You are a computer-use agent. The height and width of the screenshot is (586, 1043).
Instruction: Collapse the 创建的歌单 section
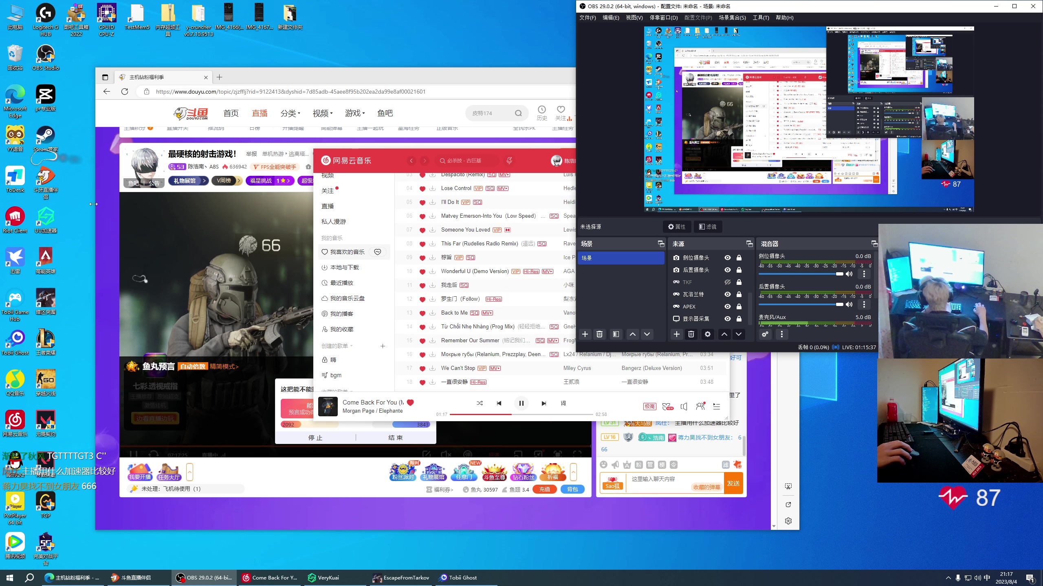pyautogui.click(x=337, y=346)
